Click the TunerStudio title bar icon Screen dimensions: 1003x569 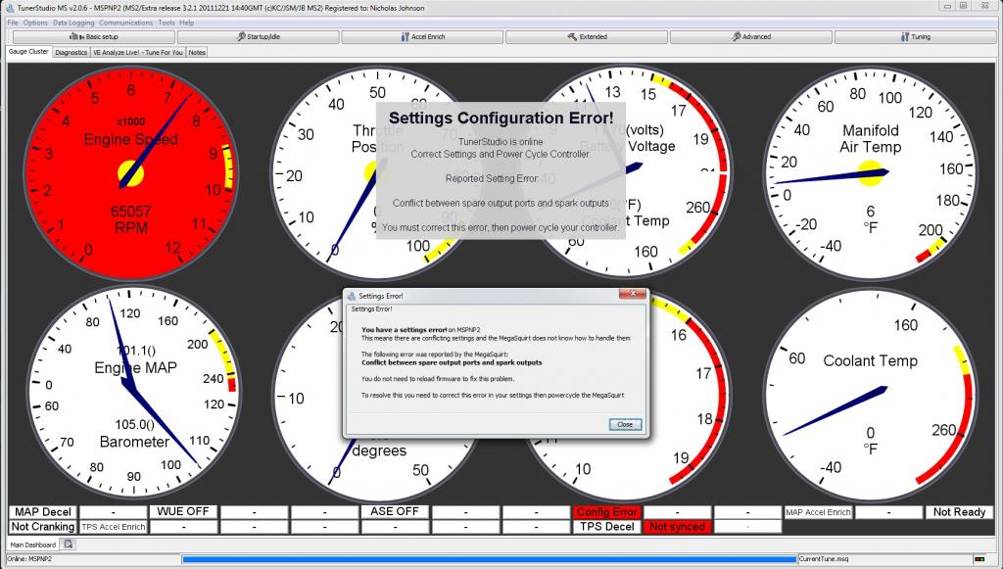10,8
